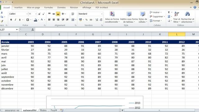Switch to filiales sheet tab
199x112 pixels.
point(43,110)
